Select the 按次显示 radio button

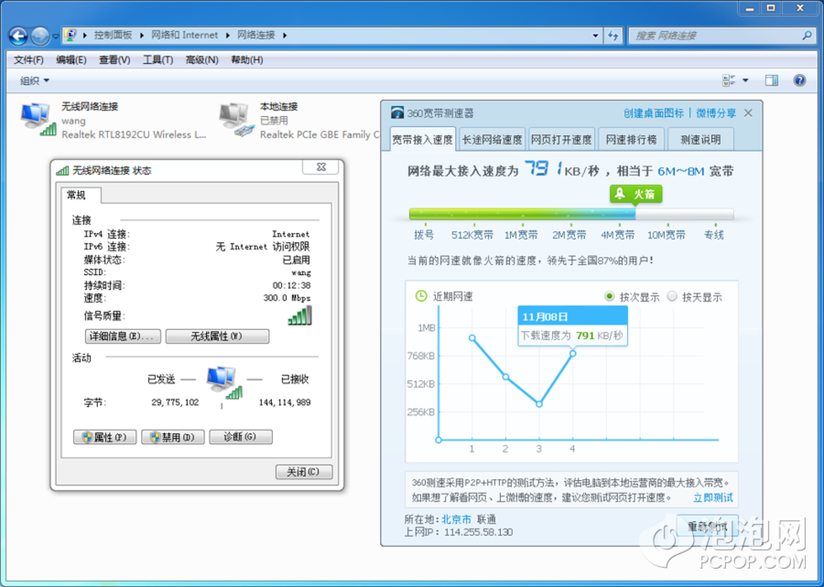(609, 296)
